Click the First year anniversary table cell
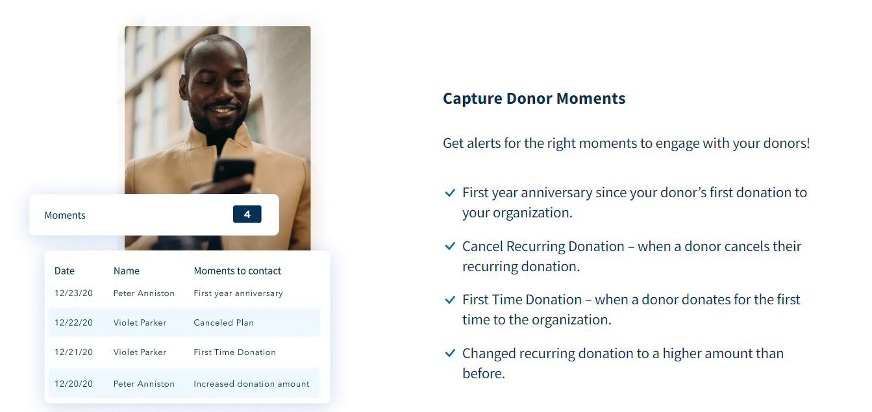The height and width of the screenshot is (412, 872). point(238,293)
